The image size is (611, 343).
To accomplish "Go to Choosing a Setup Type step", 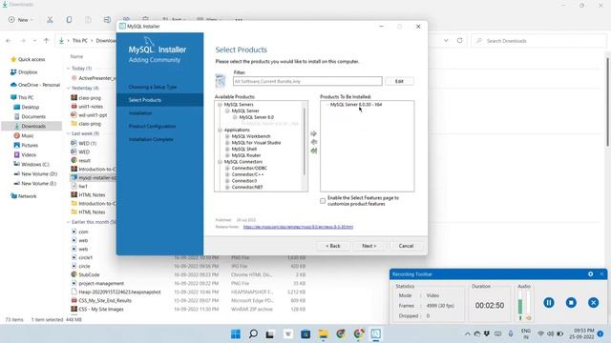I will 153,87.
